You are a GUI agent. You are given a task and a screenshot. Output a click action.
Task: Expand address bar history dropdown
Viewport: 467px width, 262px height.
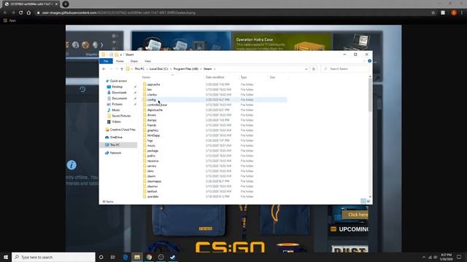point(306,69)
